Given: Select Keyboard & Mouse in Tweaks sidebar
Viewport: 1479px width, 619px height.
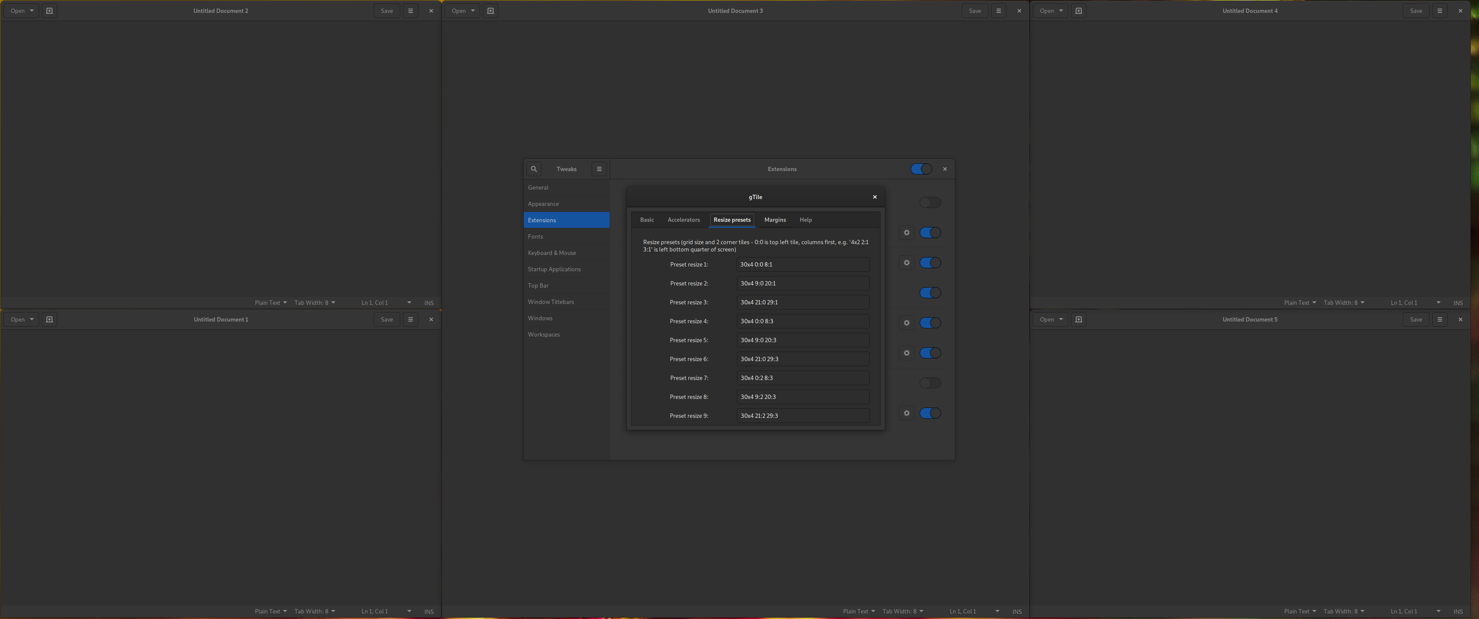Looking at the screenshot, I should click(566, 253).
